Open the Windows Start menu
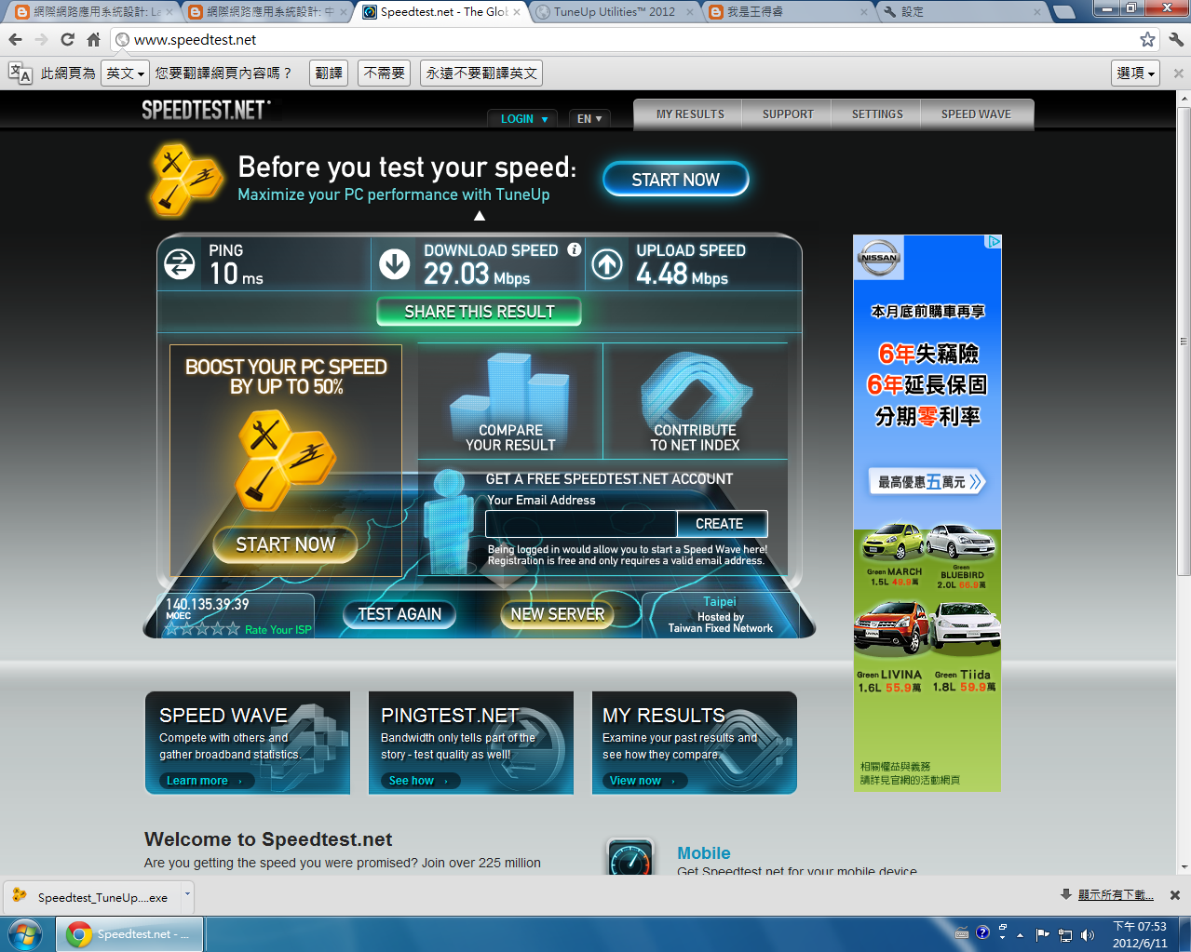The height and width of the screenshot is (952, 1191). click(25, 934)
